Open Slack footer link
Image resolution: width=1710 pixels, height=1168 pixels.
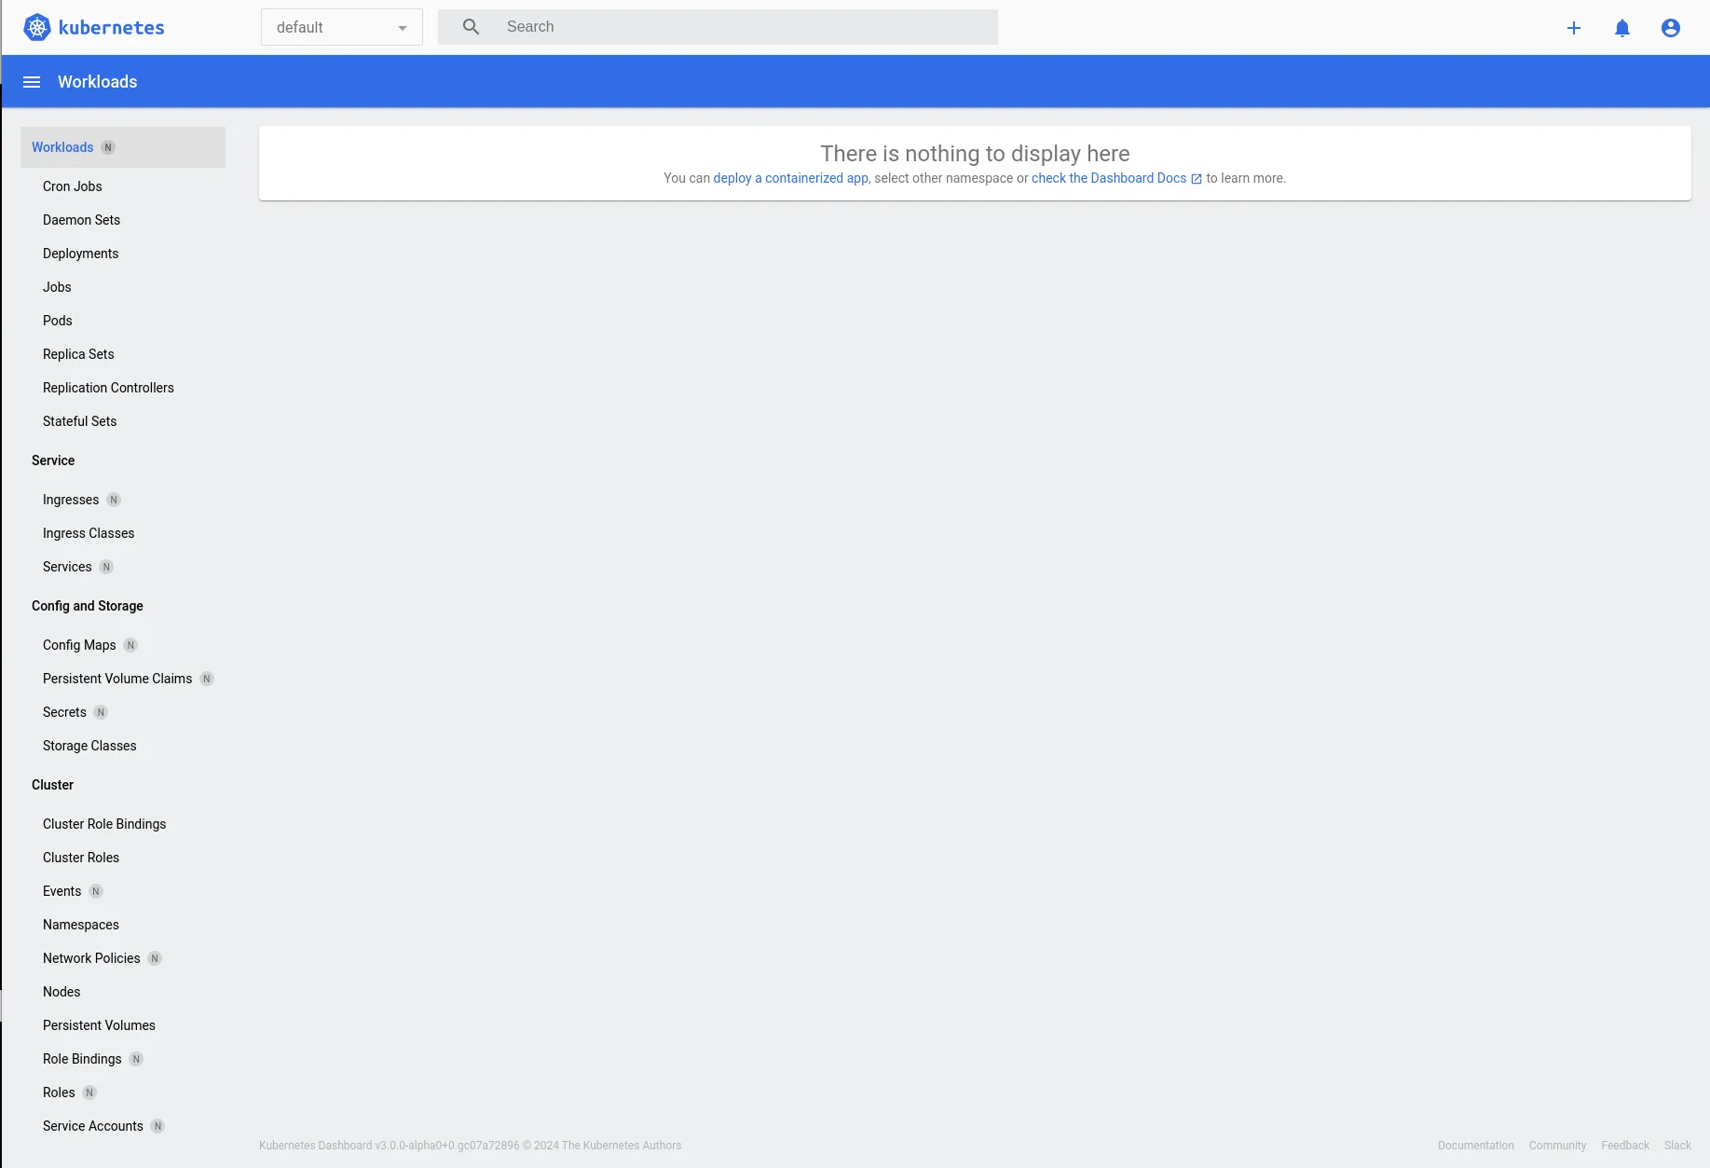coord(1677,1146)
